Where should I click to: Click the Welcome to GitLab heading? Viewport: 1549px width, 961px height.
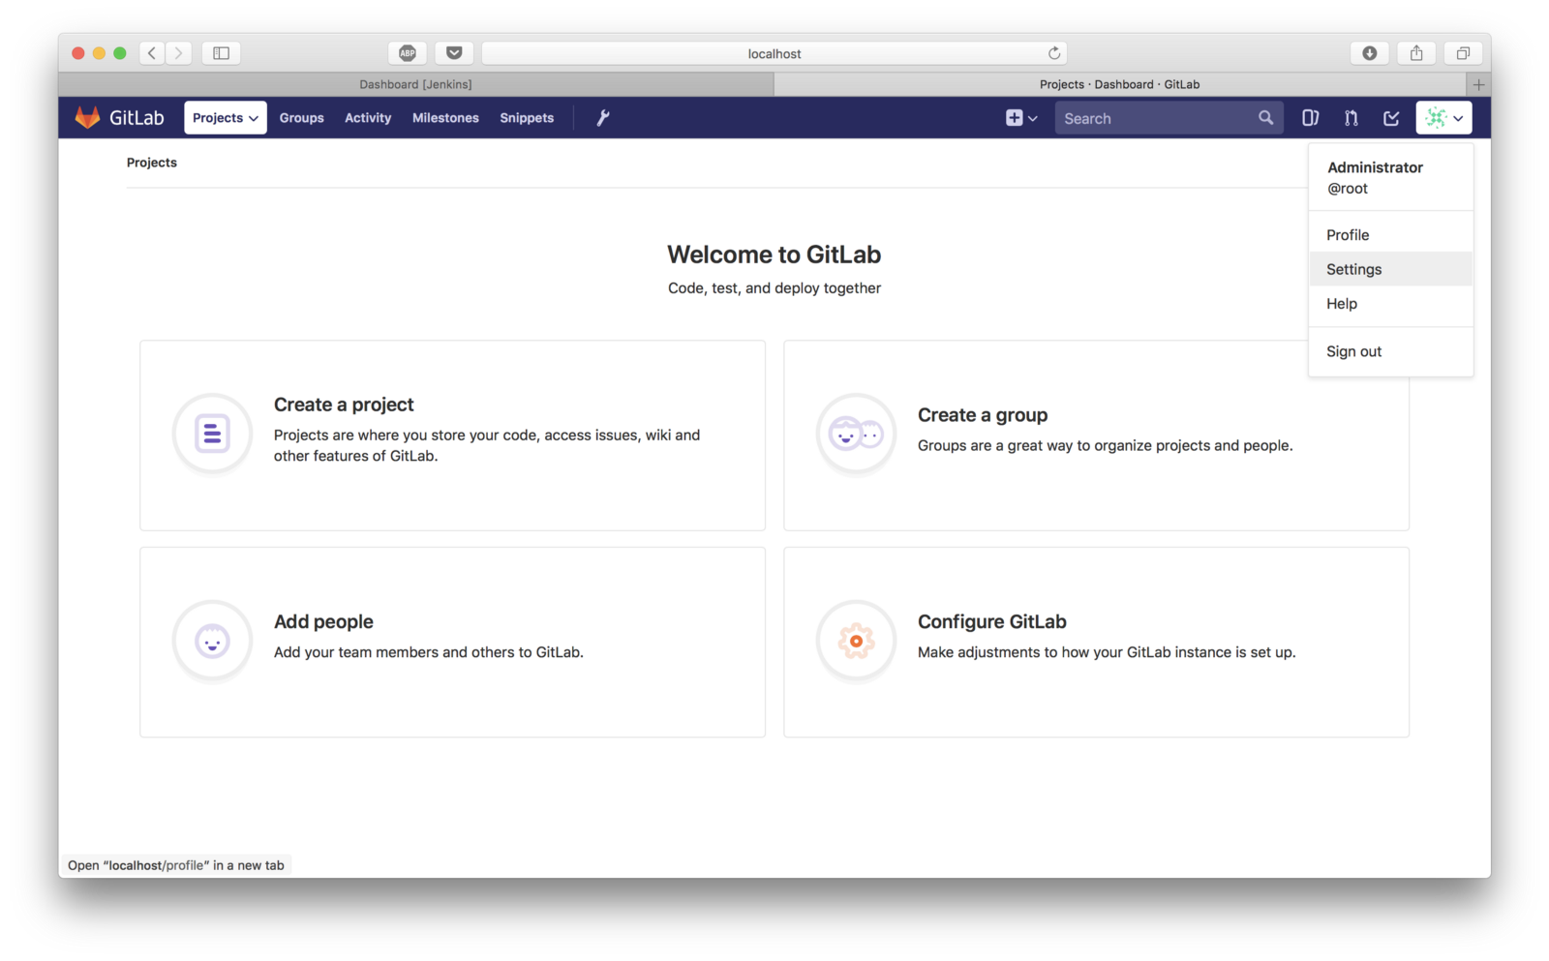point(774,255)
